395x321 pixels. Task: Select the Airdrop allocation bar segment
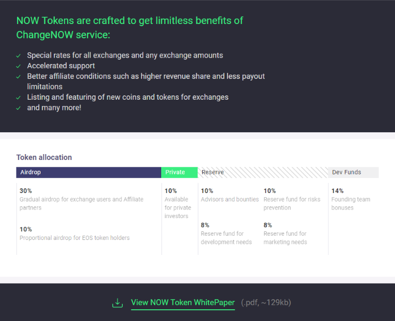[89, 172]
